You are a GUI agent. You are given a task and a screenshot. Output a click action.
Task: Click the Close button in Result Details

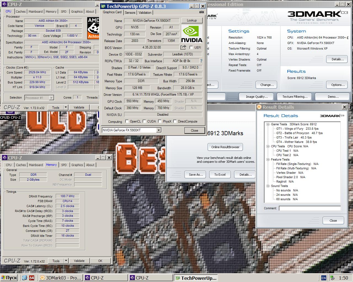[333, 221]
